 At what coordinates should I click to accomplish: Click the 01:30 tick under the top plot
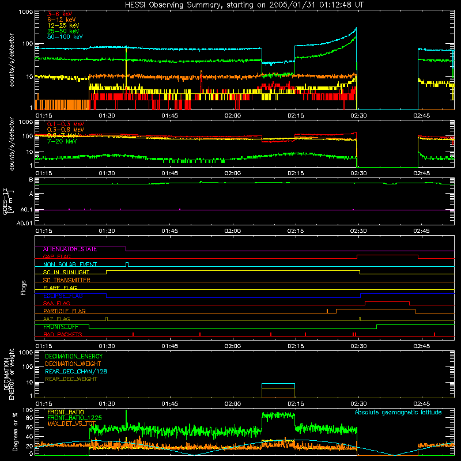point(107,116)
